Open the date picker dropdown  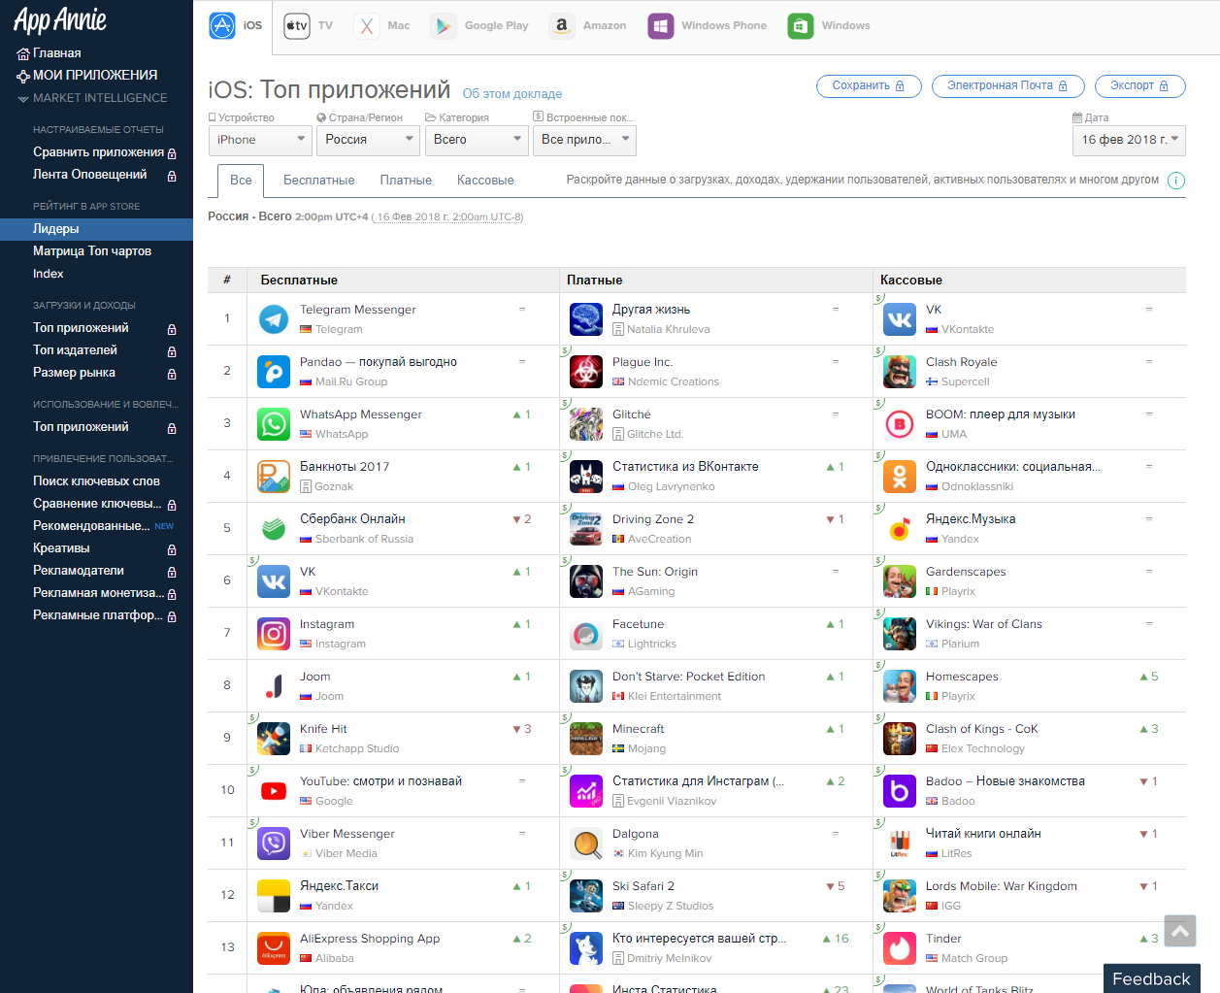tap(1129, 140)
